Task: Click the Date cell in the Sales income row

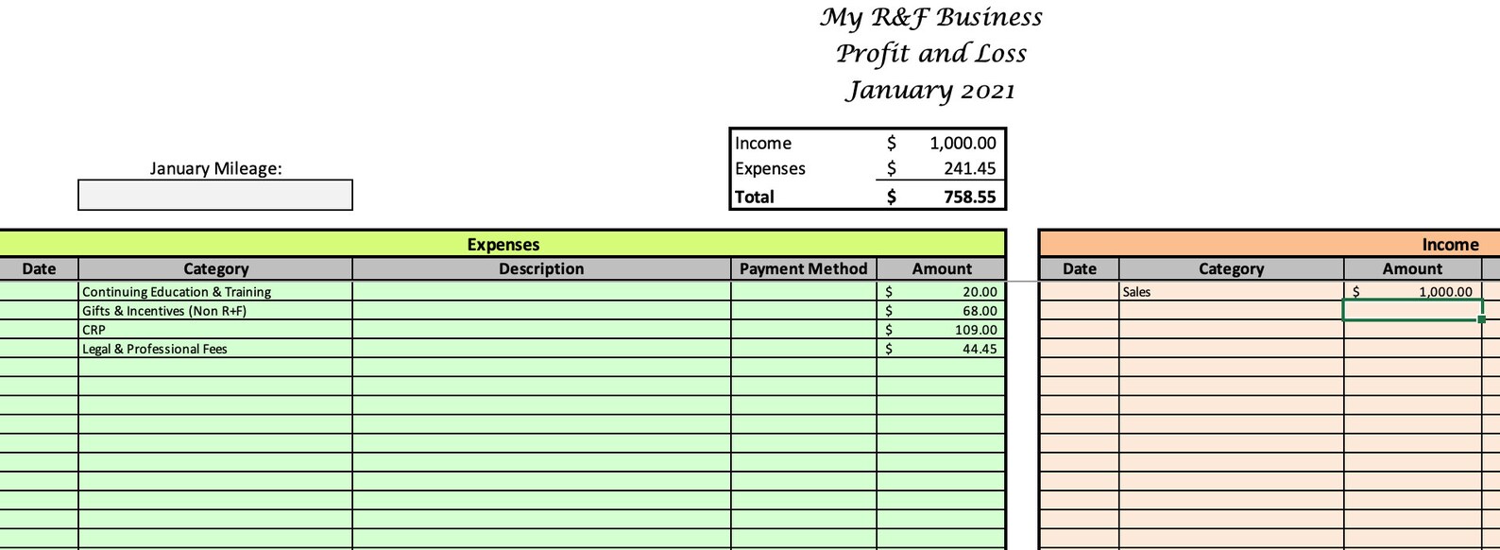Action: pos(1080,292)
